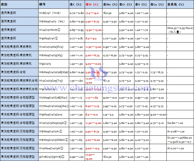
Task: Click the W2Mo9Cr4VCo8(M41) cell
Action: [54, 98]
